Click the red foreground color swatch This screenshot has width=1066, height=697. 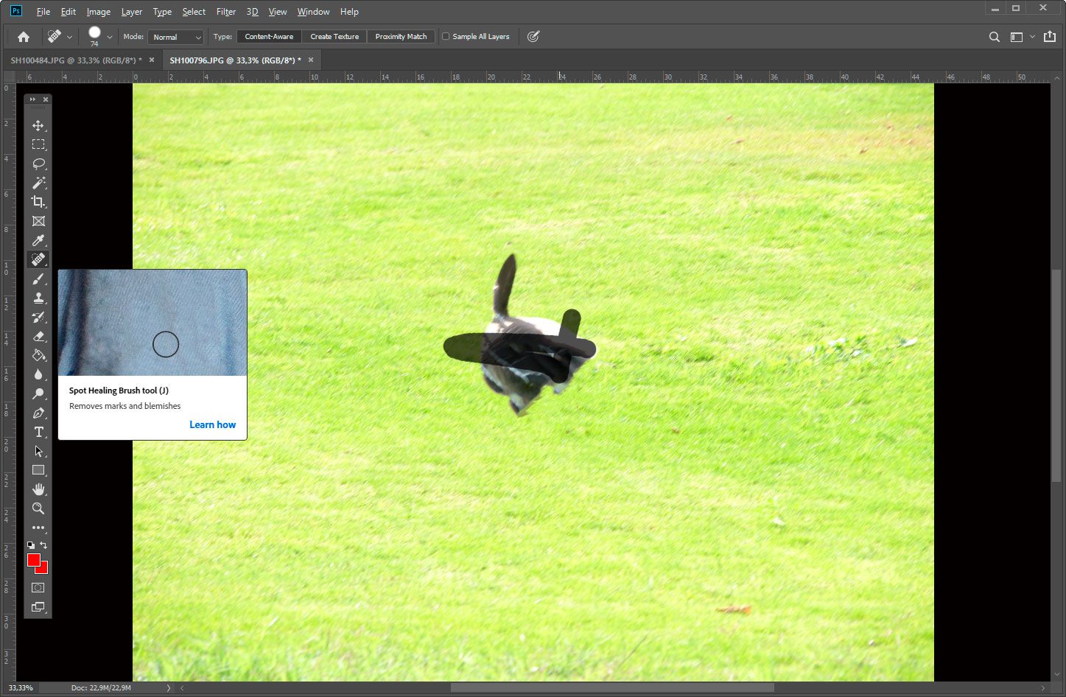33,560
